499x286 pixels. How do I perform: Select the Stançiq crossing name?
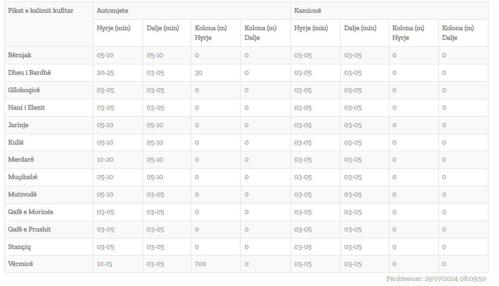pyautogui.click(x=19, y=247)
